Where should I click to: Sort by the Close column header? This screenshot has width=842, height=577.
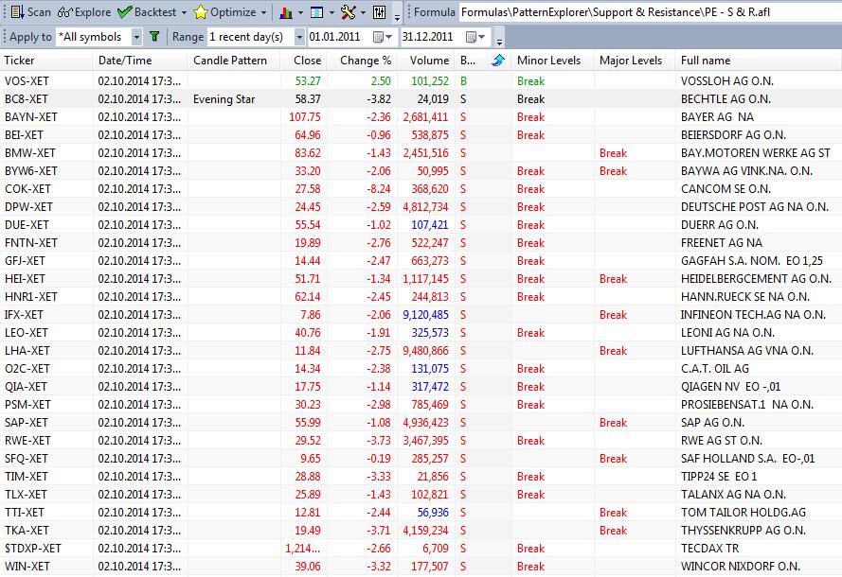pyautogui.click(x=303, y=60)
